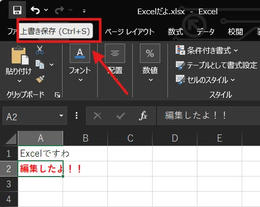The height and width of the screenshot is (207, 260).
Task: Expand the 数値 group chevron
Action: (151, 80)
